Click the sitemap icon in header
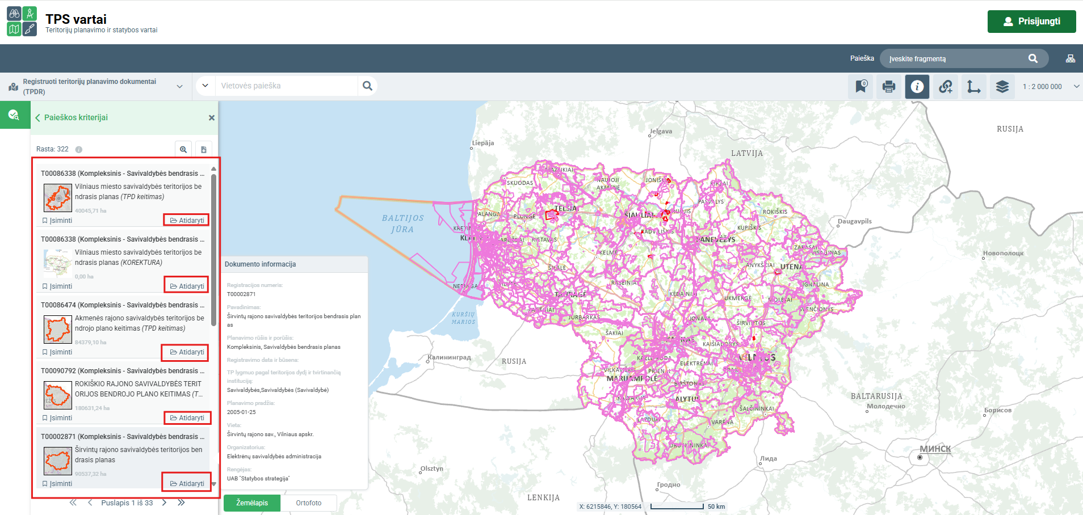This screenshot has width=1083, height=515. point(1071,58)
